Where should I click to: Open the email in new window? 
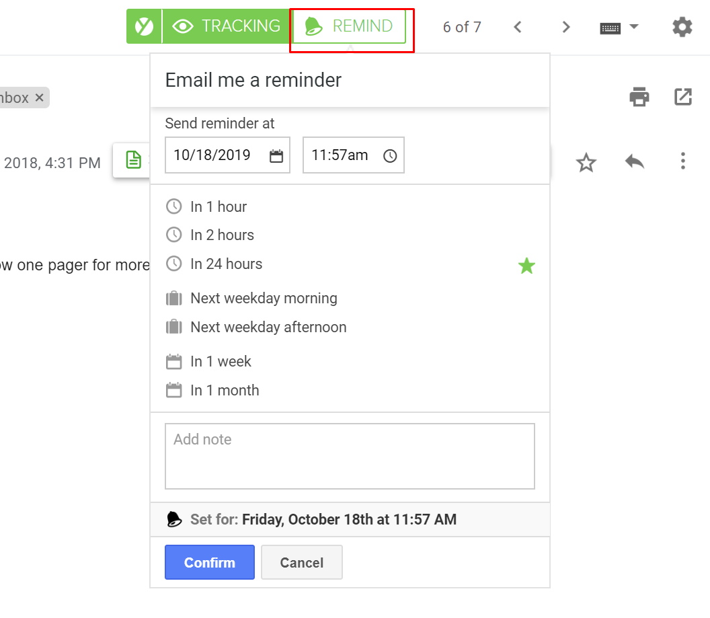(x=682, y=97)
